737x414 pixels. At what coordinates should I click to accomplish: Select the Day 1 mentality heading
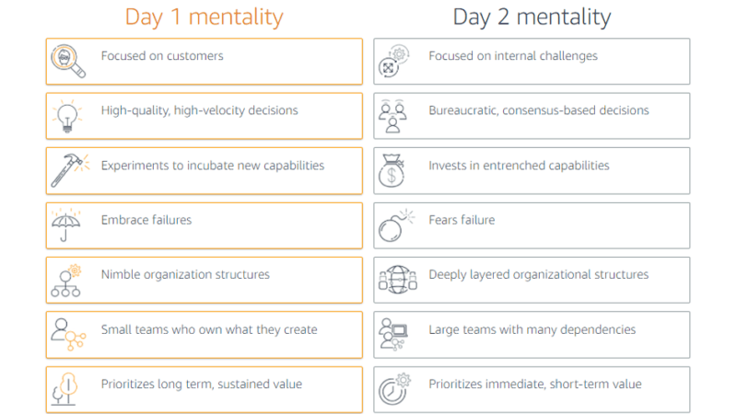point(204,17)
